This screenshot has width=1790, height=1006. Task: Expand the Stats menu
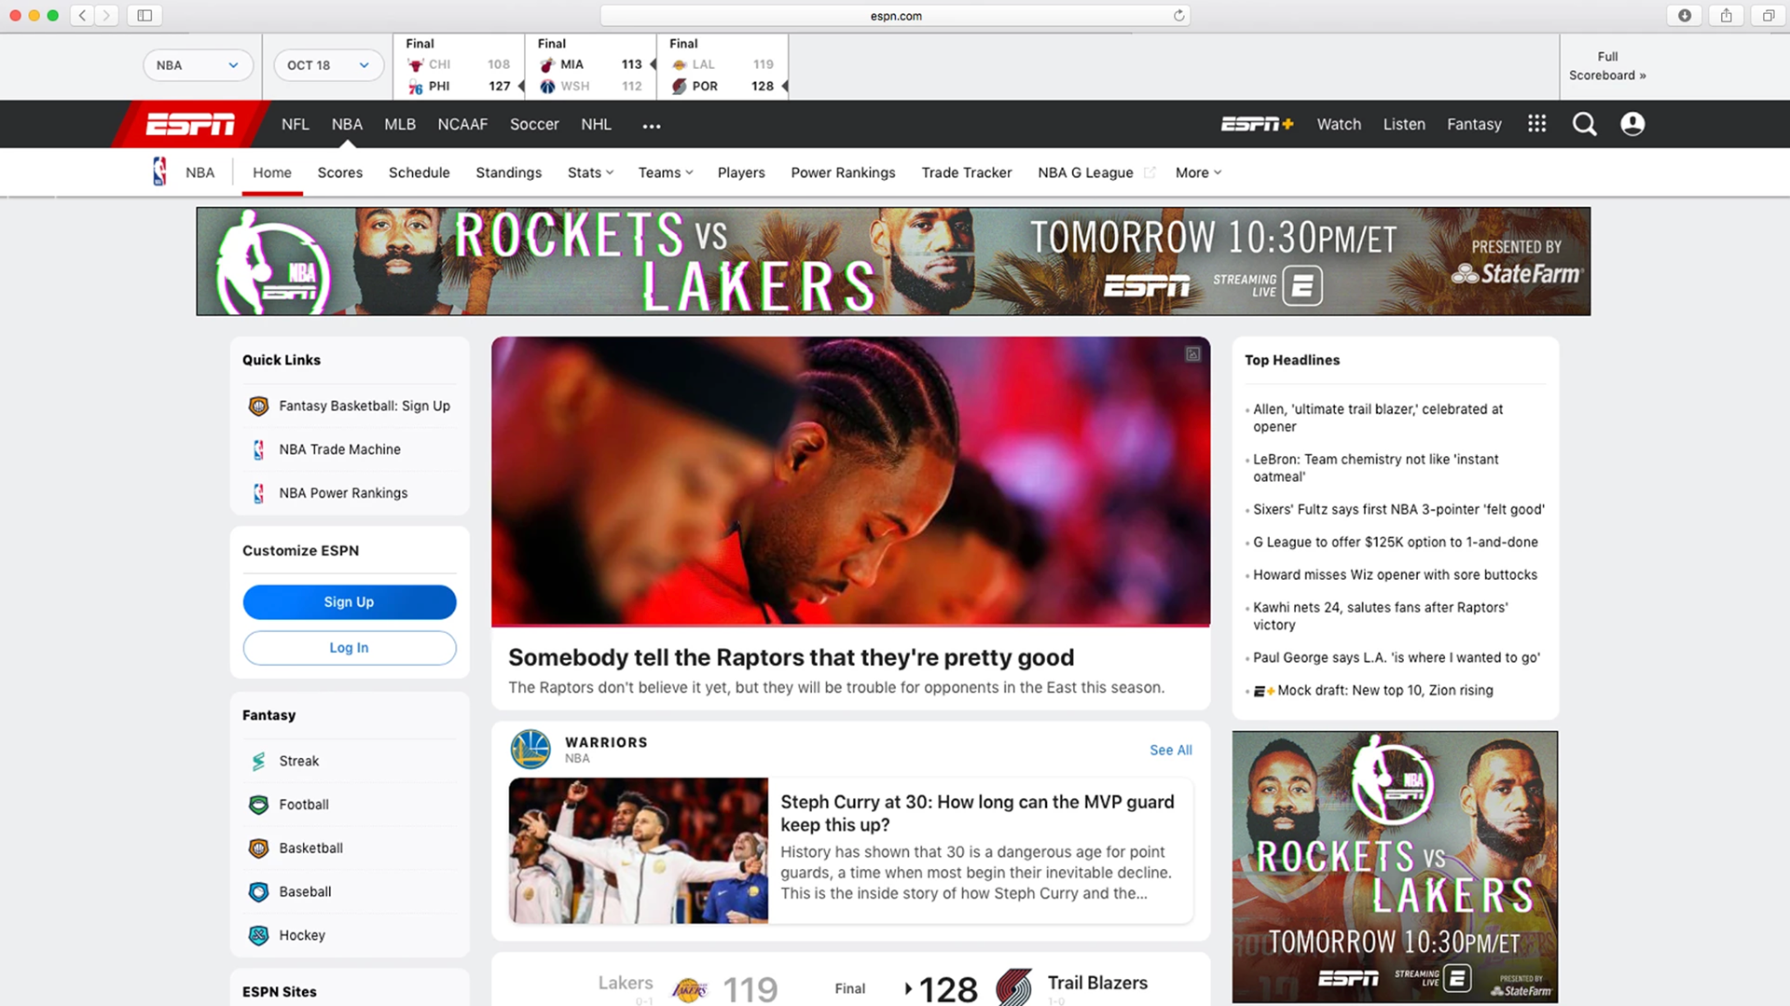click(x=590, y=172)
